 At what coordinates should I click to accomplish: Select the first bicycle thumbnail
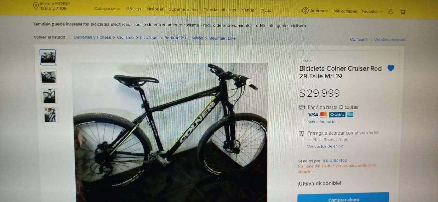pyautogui.click(x=48, y=57)
